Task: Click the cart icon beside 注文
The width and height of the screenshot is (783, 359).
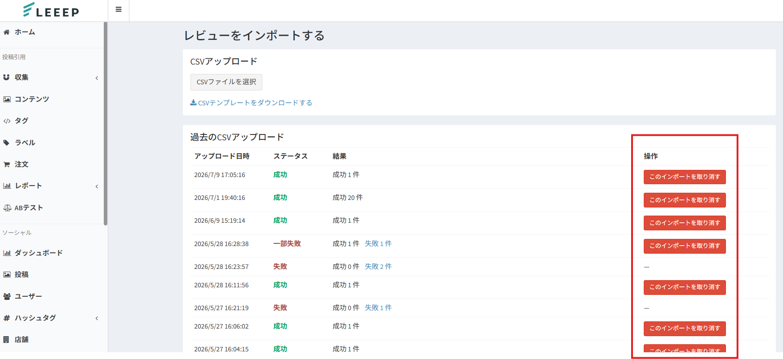Action: point(7,164)
